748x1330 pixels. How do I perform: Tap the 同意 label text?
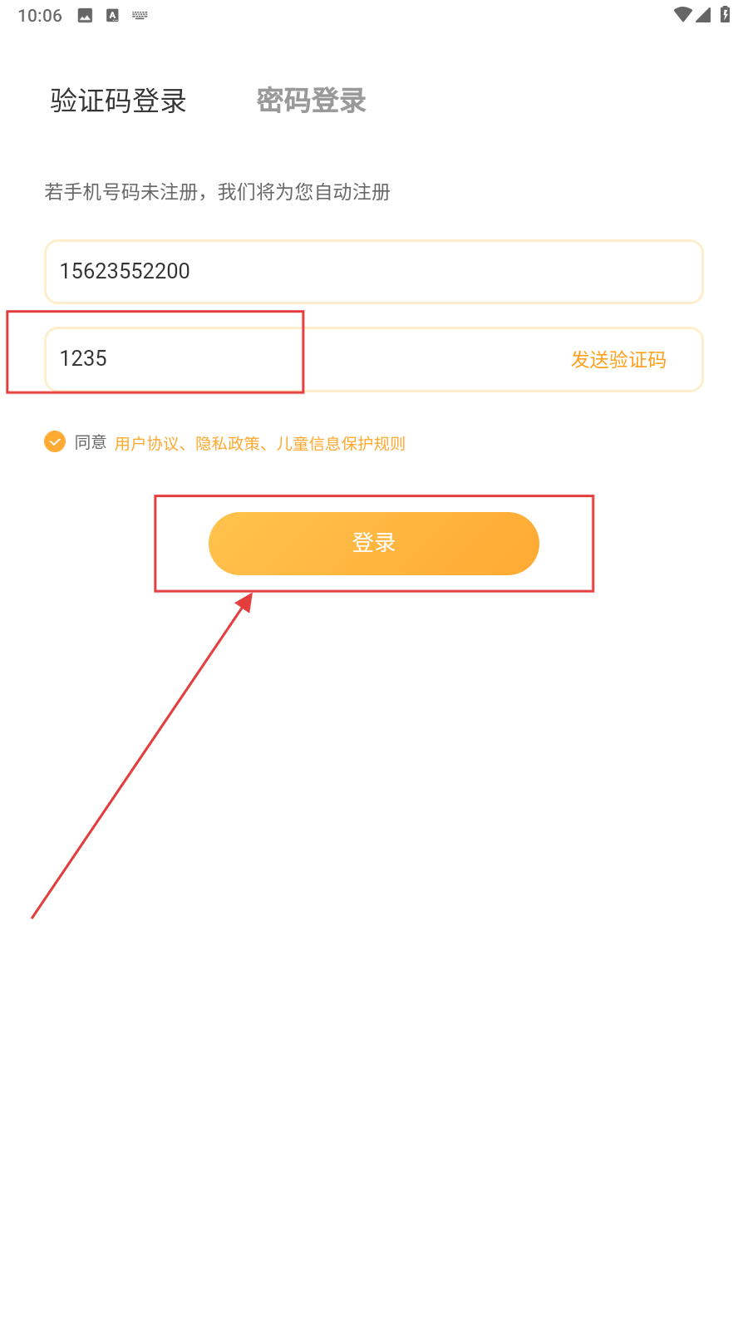pyautogui.click(x=91, y=442)
